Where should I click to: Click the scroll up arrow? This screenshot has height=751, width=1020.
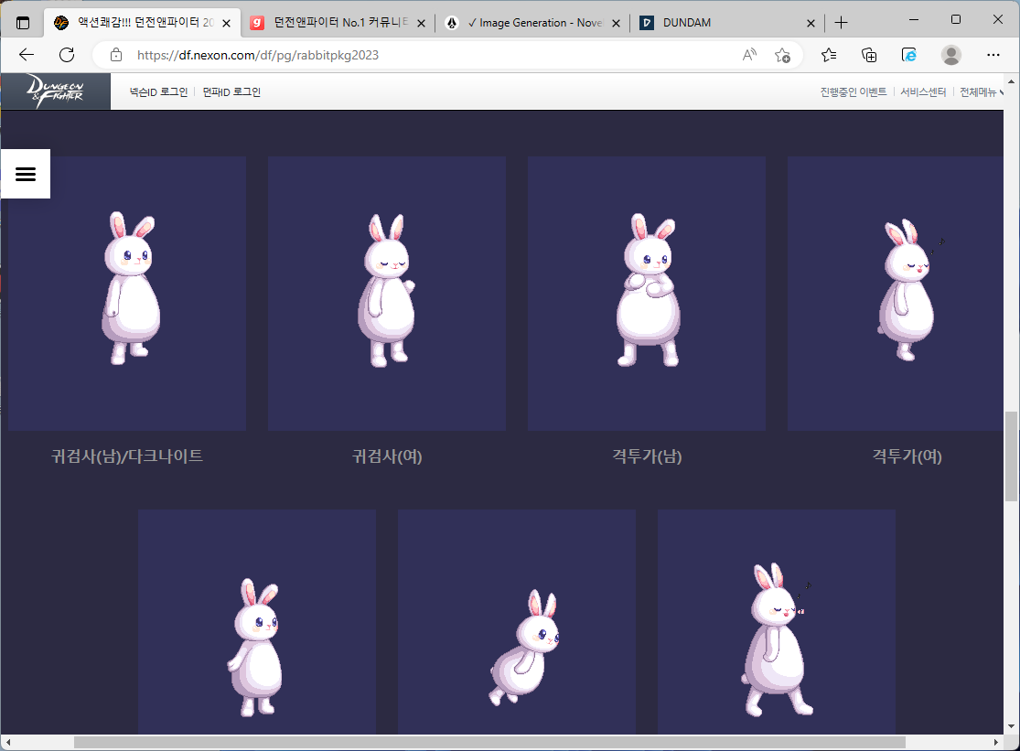point(1011,81)
